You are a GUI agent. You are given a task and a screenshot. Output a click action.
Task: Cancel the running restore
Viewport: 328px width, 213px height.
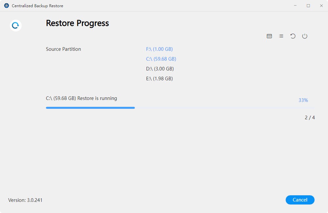coord(300,200)
